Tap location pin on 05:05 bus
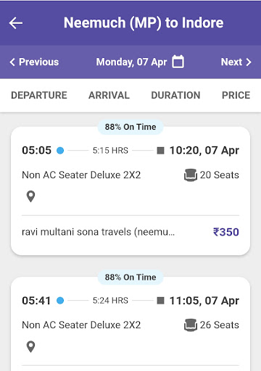The height and width of the screenshot is (371, 261). point(30,196)
